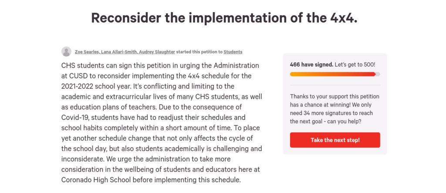Click the 'Reconsider the implementation of the 4x4' title
The width and height of the screenshot is (446, 193).
click(x=224, y=18)
